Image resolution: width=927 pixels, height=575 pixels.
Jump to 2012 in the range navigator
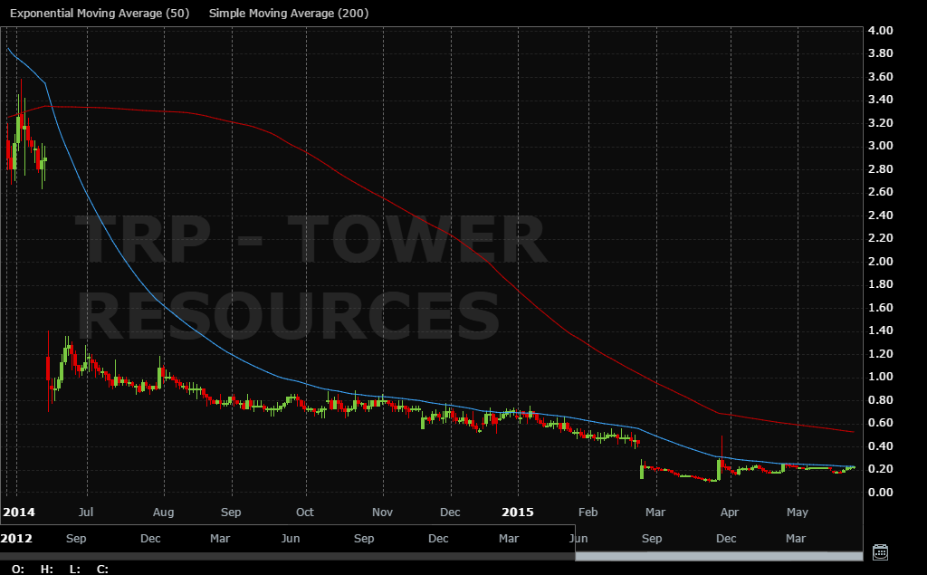(18, 538)
